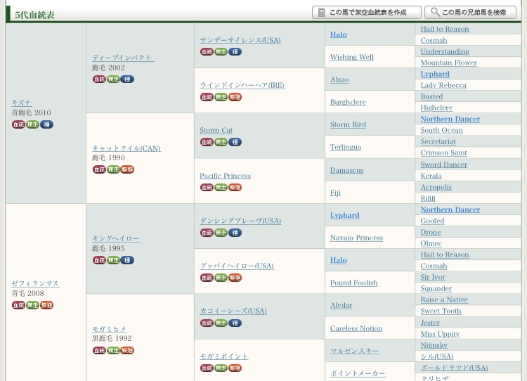Open green 産駒 badge under キズナ

pyautogui.click(x=32, y=124)
